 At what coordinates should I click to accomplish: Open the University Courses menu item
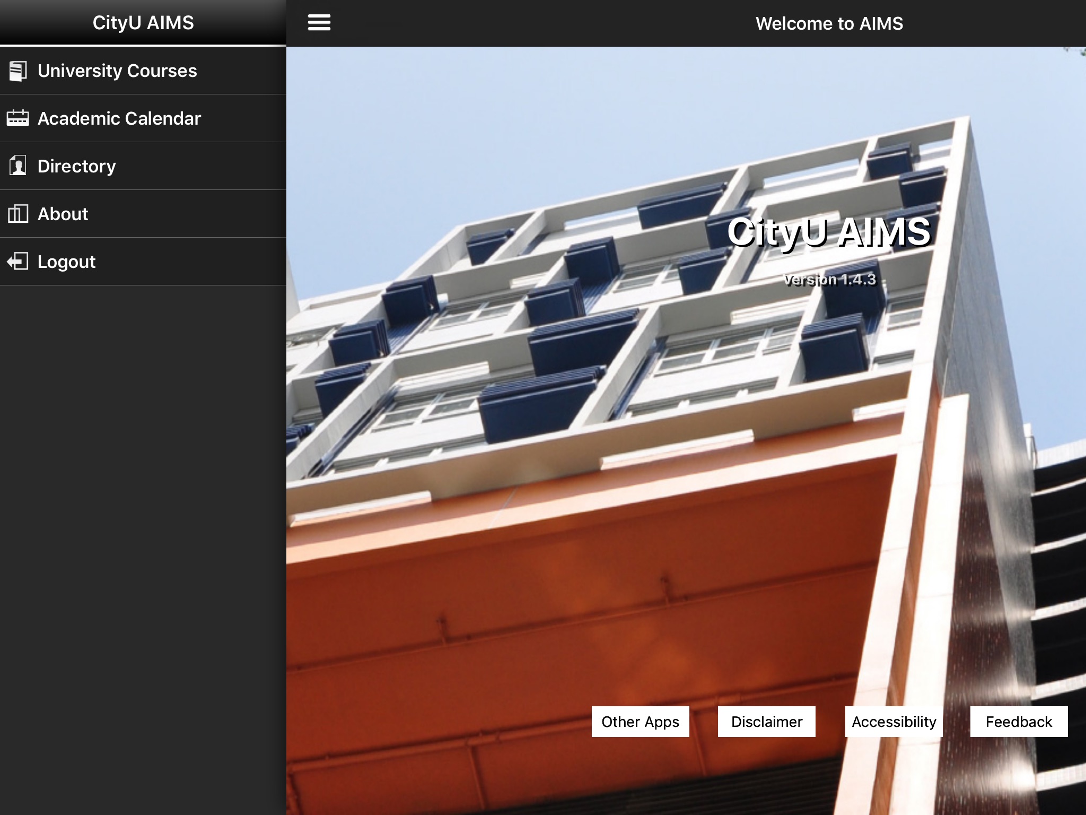tap(117, 71)
